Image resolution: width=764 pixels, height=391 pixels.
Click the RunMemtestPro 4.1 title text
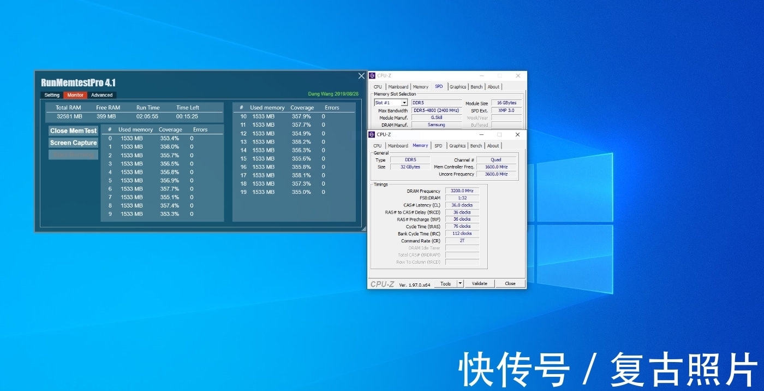[x=79, y=83]
